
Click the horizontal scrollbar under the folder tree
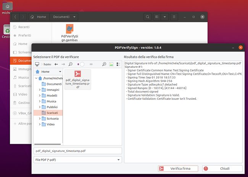[47, 144]
